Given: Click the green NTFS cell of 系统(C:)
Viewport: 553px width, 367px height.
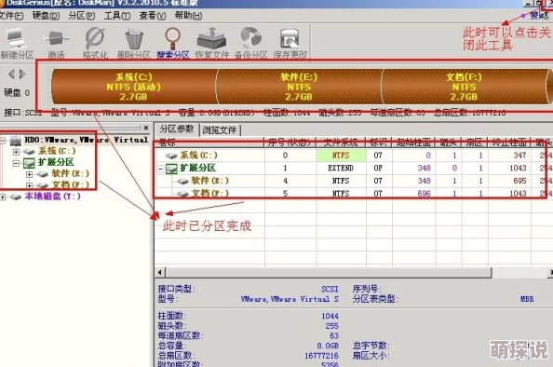Looking at the screenshot, I should click(341, 156).
